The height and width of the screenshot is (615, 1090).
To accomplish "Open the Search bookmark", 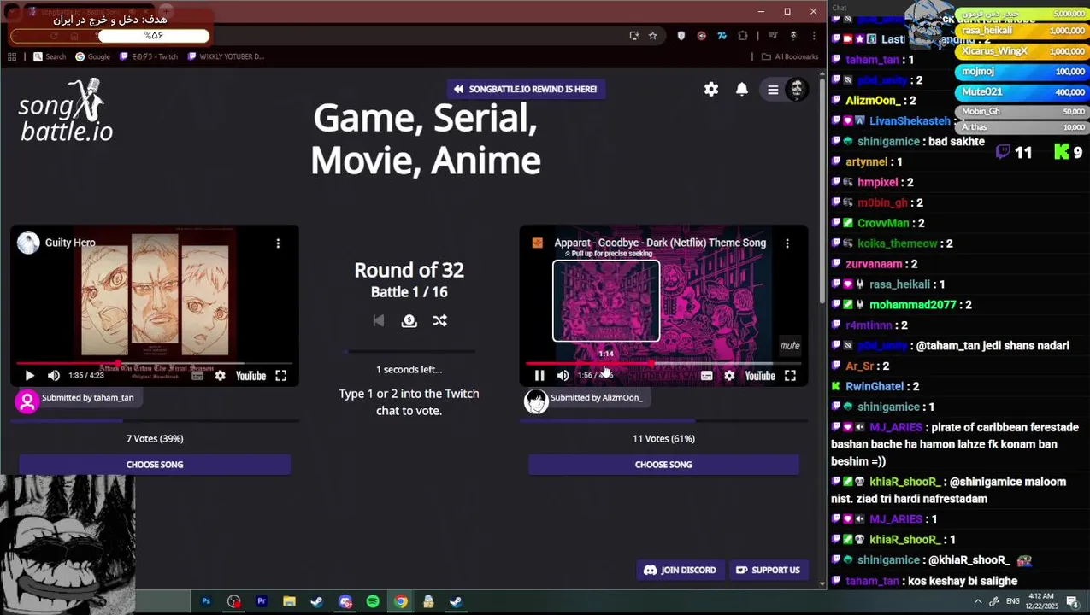I will pos(50,56).
